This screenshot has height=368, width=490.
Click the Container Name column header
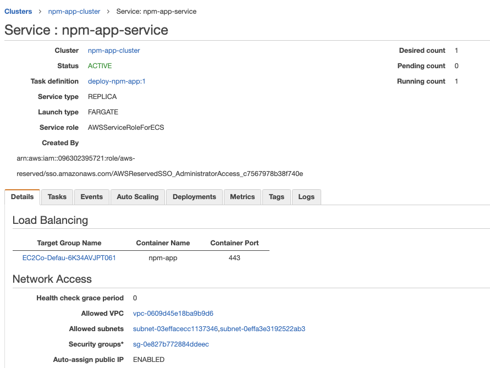(163, 243)
